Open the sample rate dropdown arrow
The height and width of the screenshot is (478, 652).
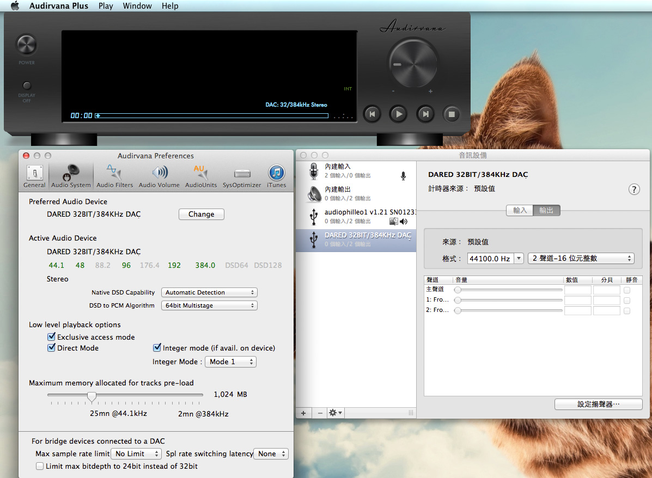(x=519, y=259)
